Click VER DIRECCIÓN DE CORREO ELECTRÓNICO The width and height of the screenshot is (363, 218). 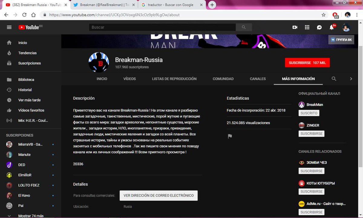[x=159, y=196]
